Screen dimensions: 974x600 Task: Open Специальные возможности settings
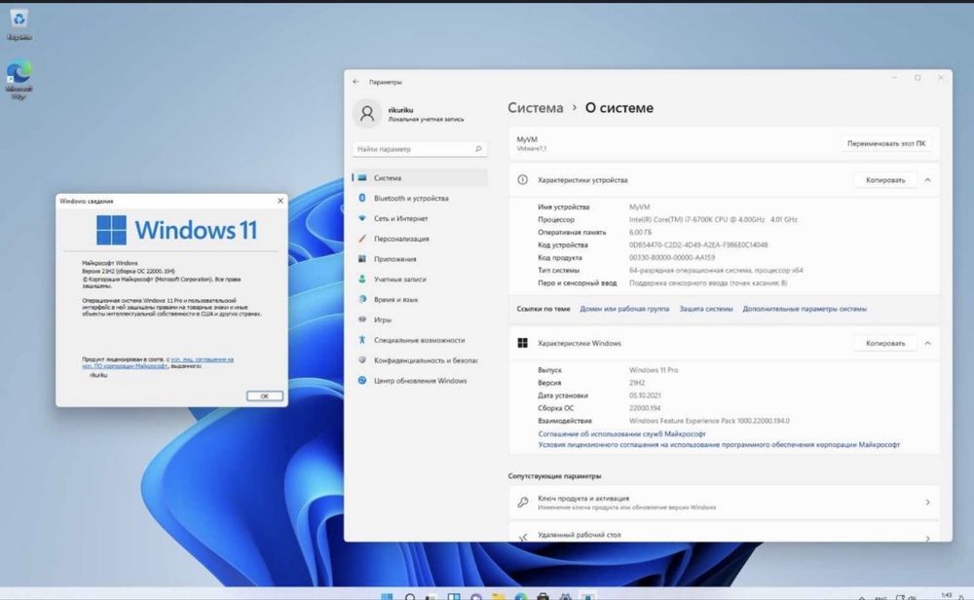(x=420, y=340)
